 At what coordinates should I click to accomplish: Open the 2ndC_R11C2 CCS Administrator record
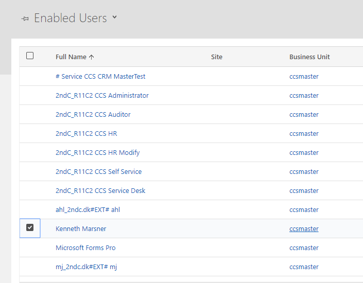[x=102, y=96]
